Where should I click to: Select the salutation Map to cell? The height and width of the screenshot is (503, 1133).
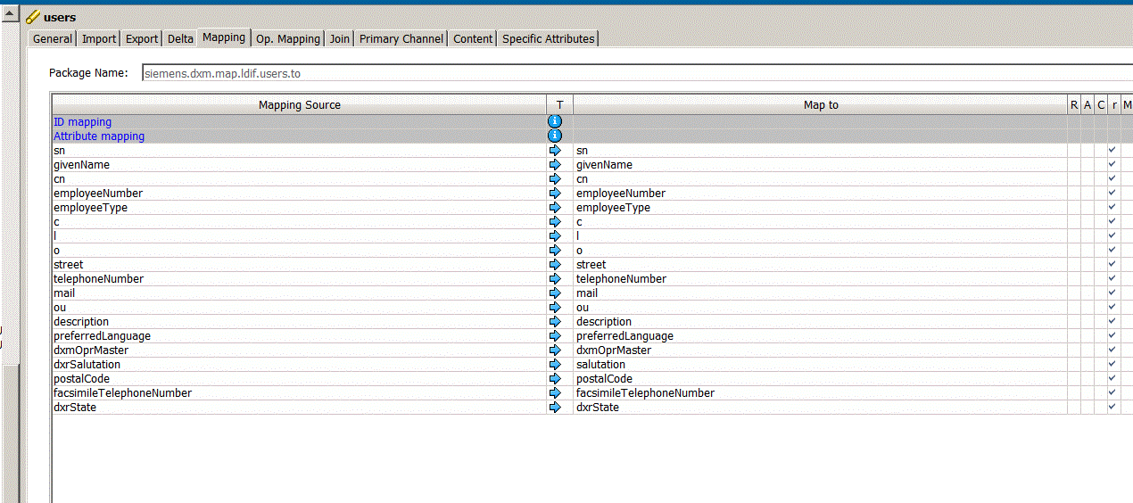click(820, 365)
